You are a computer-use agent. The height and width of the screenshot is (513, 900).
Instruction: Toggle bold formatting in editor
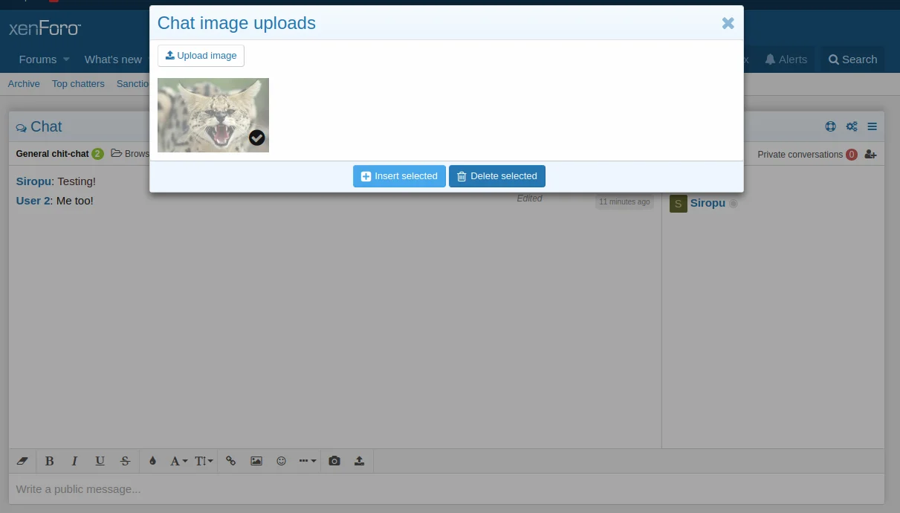coord(50,461)
